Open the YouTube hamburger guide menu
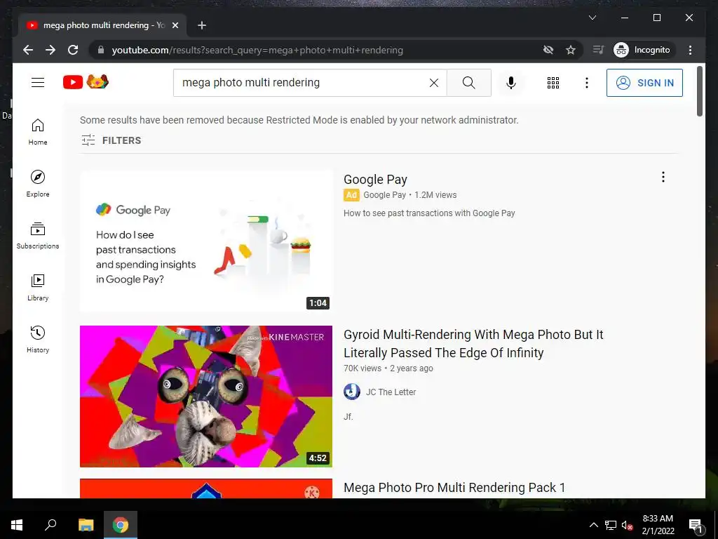Image resolution: width=718 pixels, height=539 pixels. (x=38, y=83)
